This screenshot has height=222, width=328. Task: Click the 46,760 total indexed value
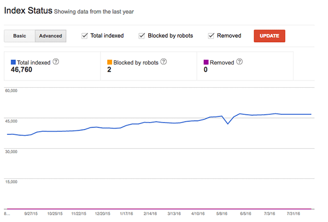[x=25, y=70]
